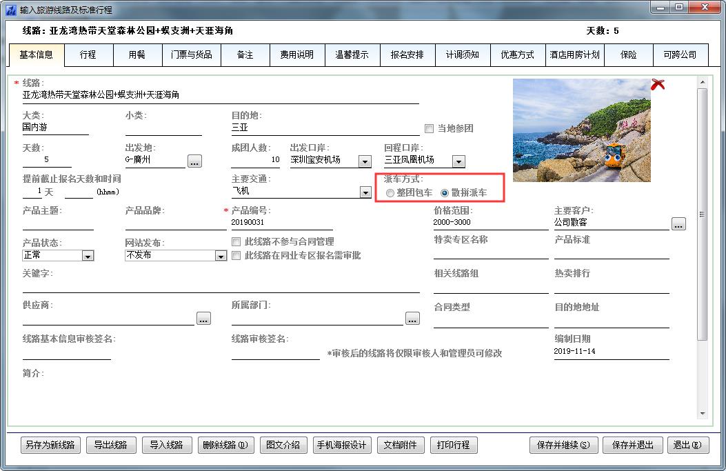This screenshot has height=471, width=726.
Task: Tick 此线路不参与合同管理 checkbox
Action: tap(236, 242)
